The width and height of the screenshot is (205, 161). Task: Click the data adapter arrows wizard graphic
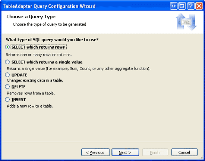[186, 22]
